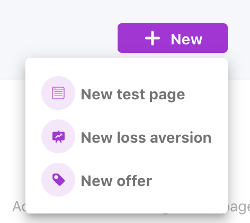
Task: Select the light purple circle behind the tag icon
Action: point(58,180)
